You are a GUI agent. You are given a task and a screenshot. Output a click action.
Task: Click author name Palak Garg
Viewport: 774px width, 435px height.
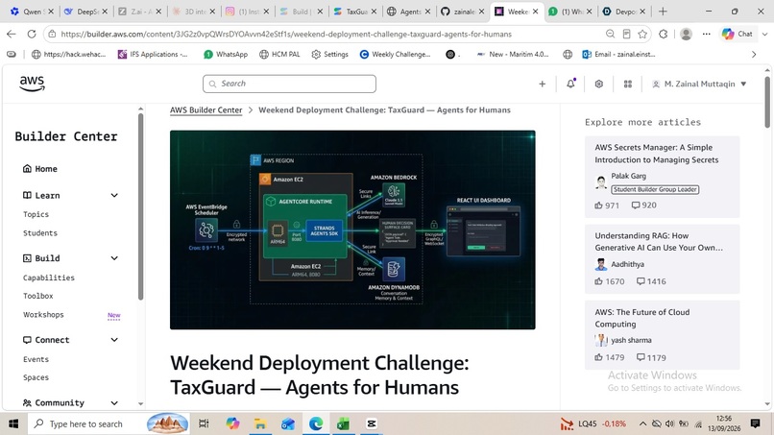point(628,176)
